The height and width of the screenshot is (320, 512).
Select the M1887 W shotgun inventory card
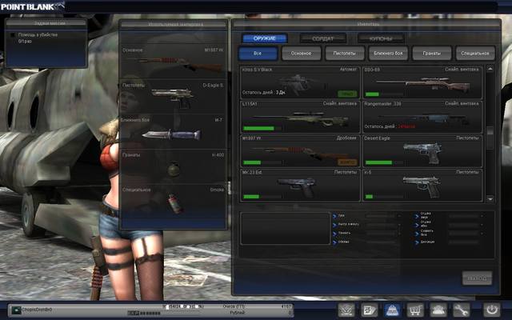point(300,151)
